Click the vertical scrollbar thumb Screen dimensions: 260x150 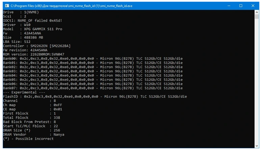tap(257, 17)
